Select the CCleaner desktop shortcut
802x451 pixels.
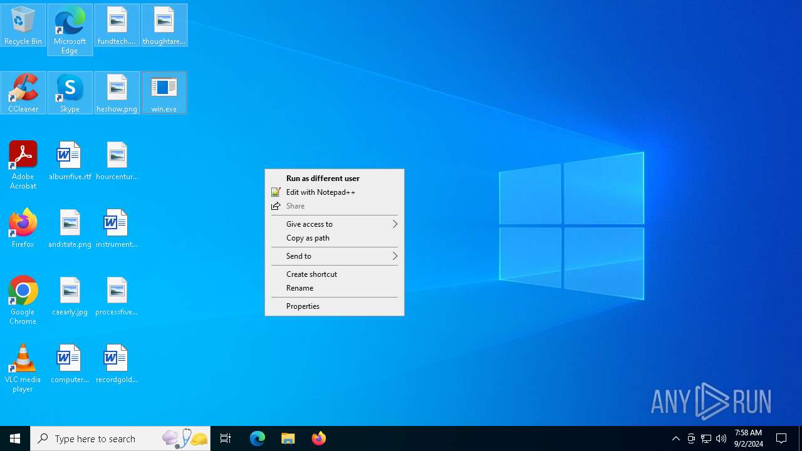point(23,93)
